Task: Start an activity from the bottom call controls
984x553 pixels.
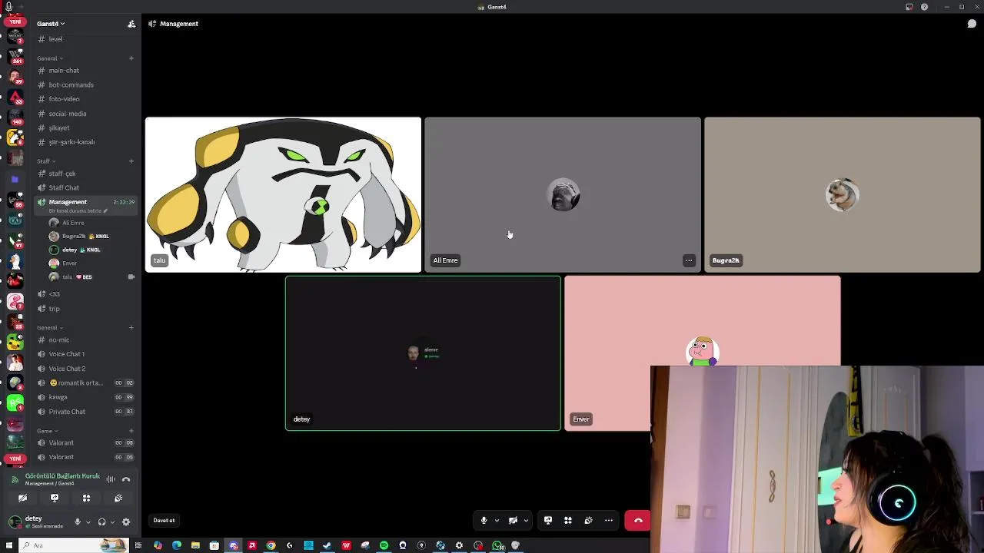Action: 568,520
